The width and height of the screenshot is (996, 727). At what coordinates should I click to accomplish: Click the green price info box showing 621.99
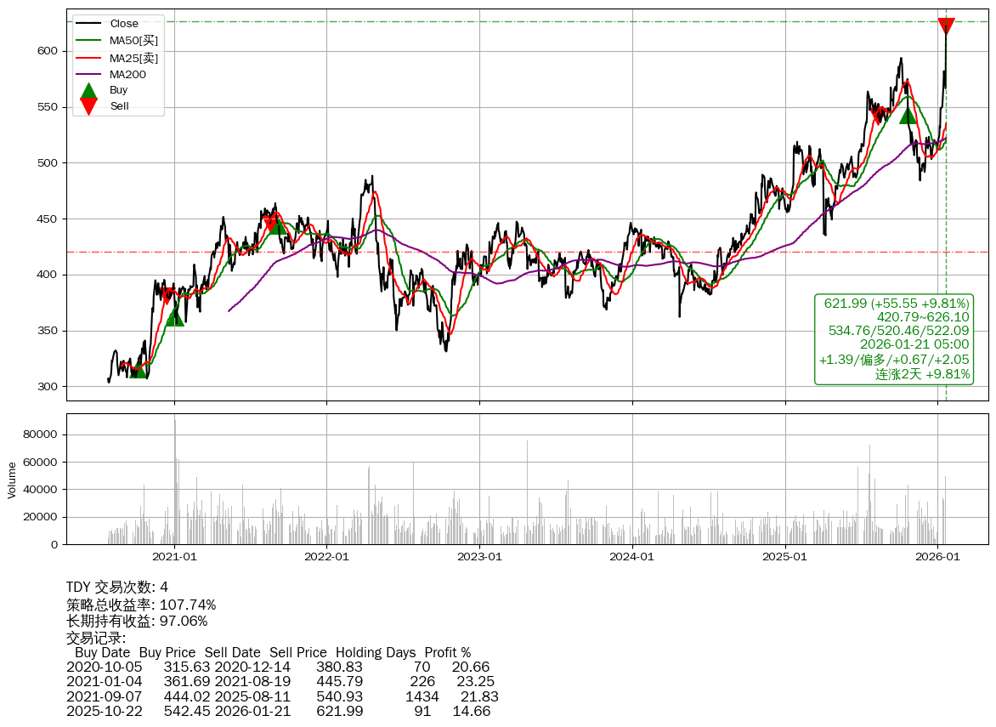point(894,339)
